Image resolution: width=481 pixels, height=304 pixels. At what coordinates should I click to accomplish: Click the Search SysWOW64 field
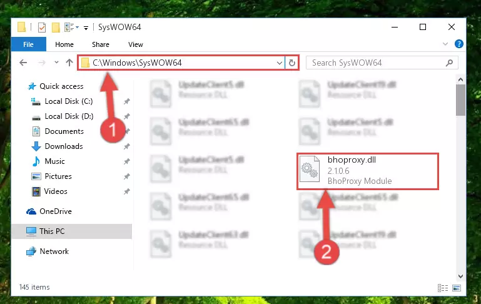382,63
